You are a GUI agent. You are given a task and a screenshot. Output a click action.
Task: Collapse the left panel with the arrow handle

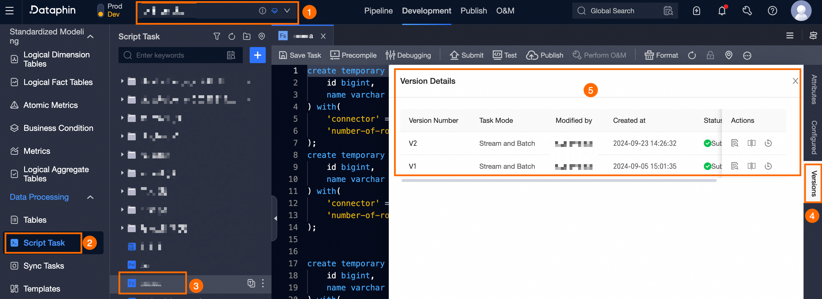[x=275, y=218]
